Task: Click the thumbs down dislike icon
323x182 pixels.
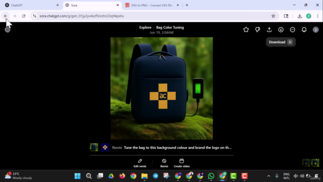Action: coord(257,30)
